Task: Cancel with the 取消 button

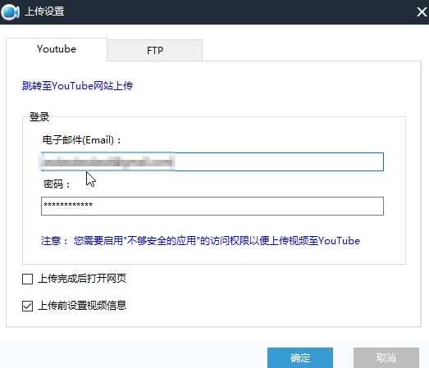Action: [x=386, y=357]
